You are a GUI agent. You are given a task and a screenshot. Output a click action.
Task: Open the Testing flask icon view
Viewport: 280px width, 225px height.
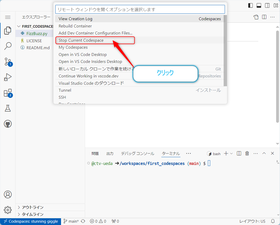pos(8,108)
